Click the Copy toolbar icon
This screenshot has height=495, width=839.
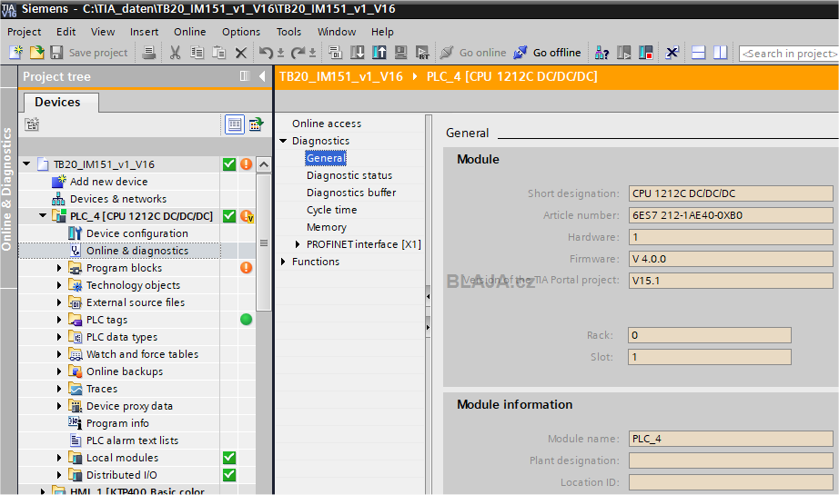click(x=197, y=53)
